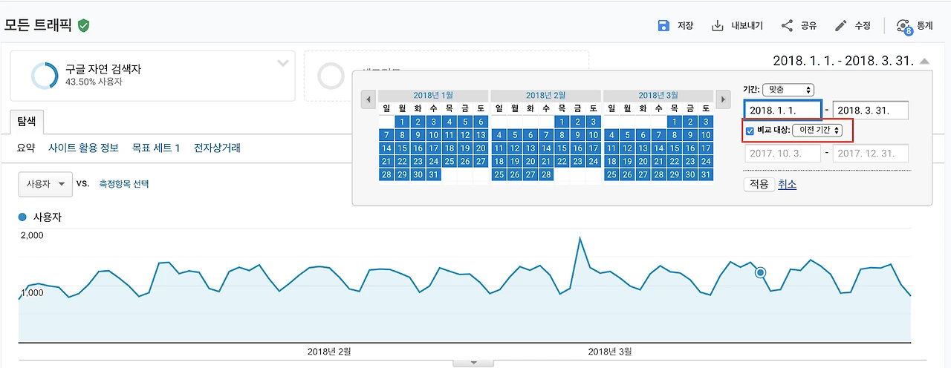
Task: Go to previous months with left calendar arrow
Action: click(368, 100)
